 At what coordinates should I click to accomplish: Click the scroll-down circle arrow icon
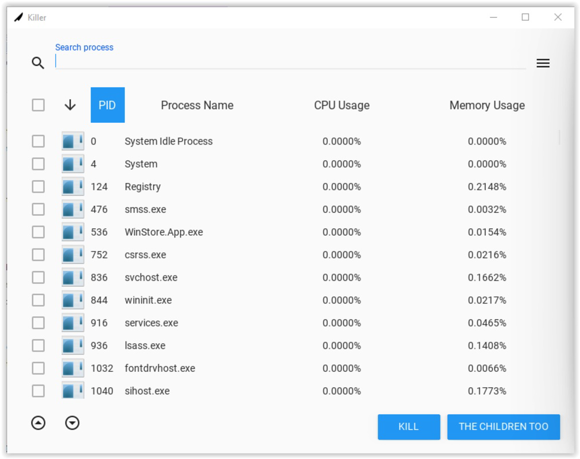[72, 423]
